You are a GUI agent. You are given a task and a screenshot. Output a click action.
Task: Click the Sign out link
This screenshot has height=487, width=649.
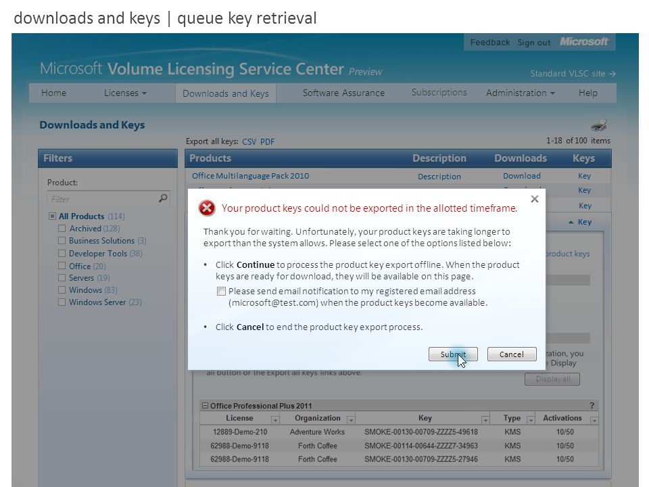click(x=534, y=42)
